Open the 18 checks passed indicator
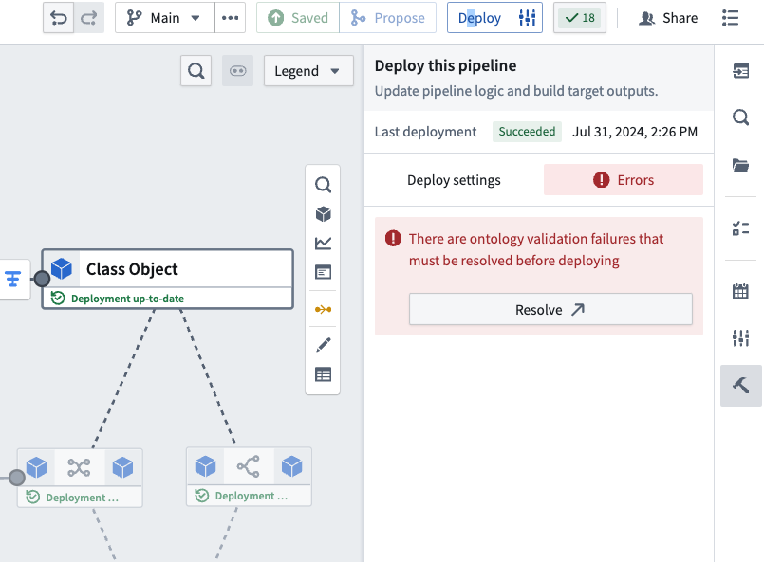 pyautogui.click(x=580, y=18)
